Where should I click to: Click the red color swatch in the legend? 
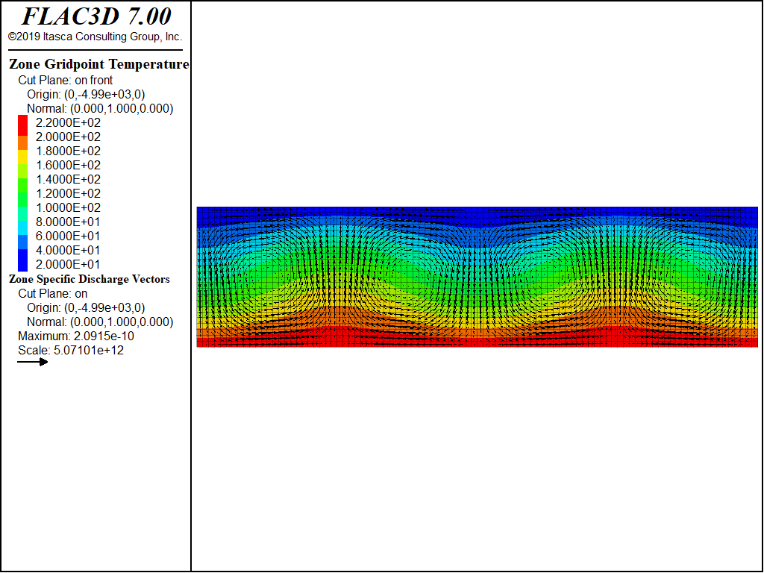[x=23, y=125]
